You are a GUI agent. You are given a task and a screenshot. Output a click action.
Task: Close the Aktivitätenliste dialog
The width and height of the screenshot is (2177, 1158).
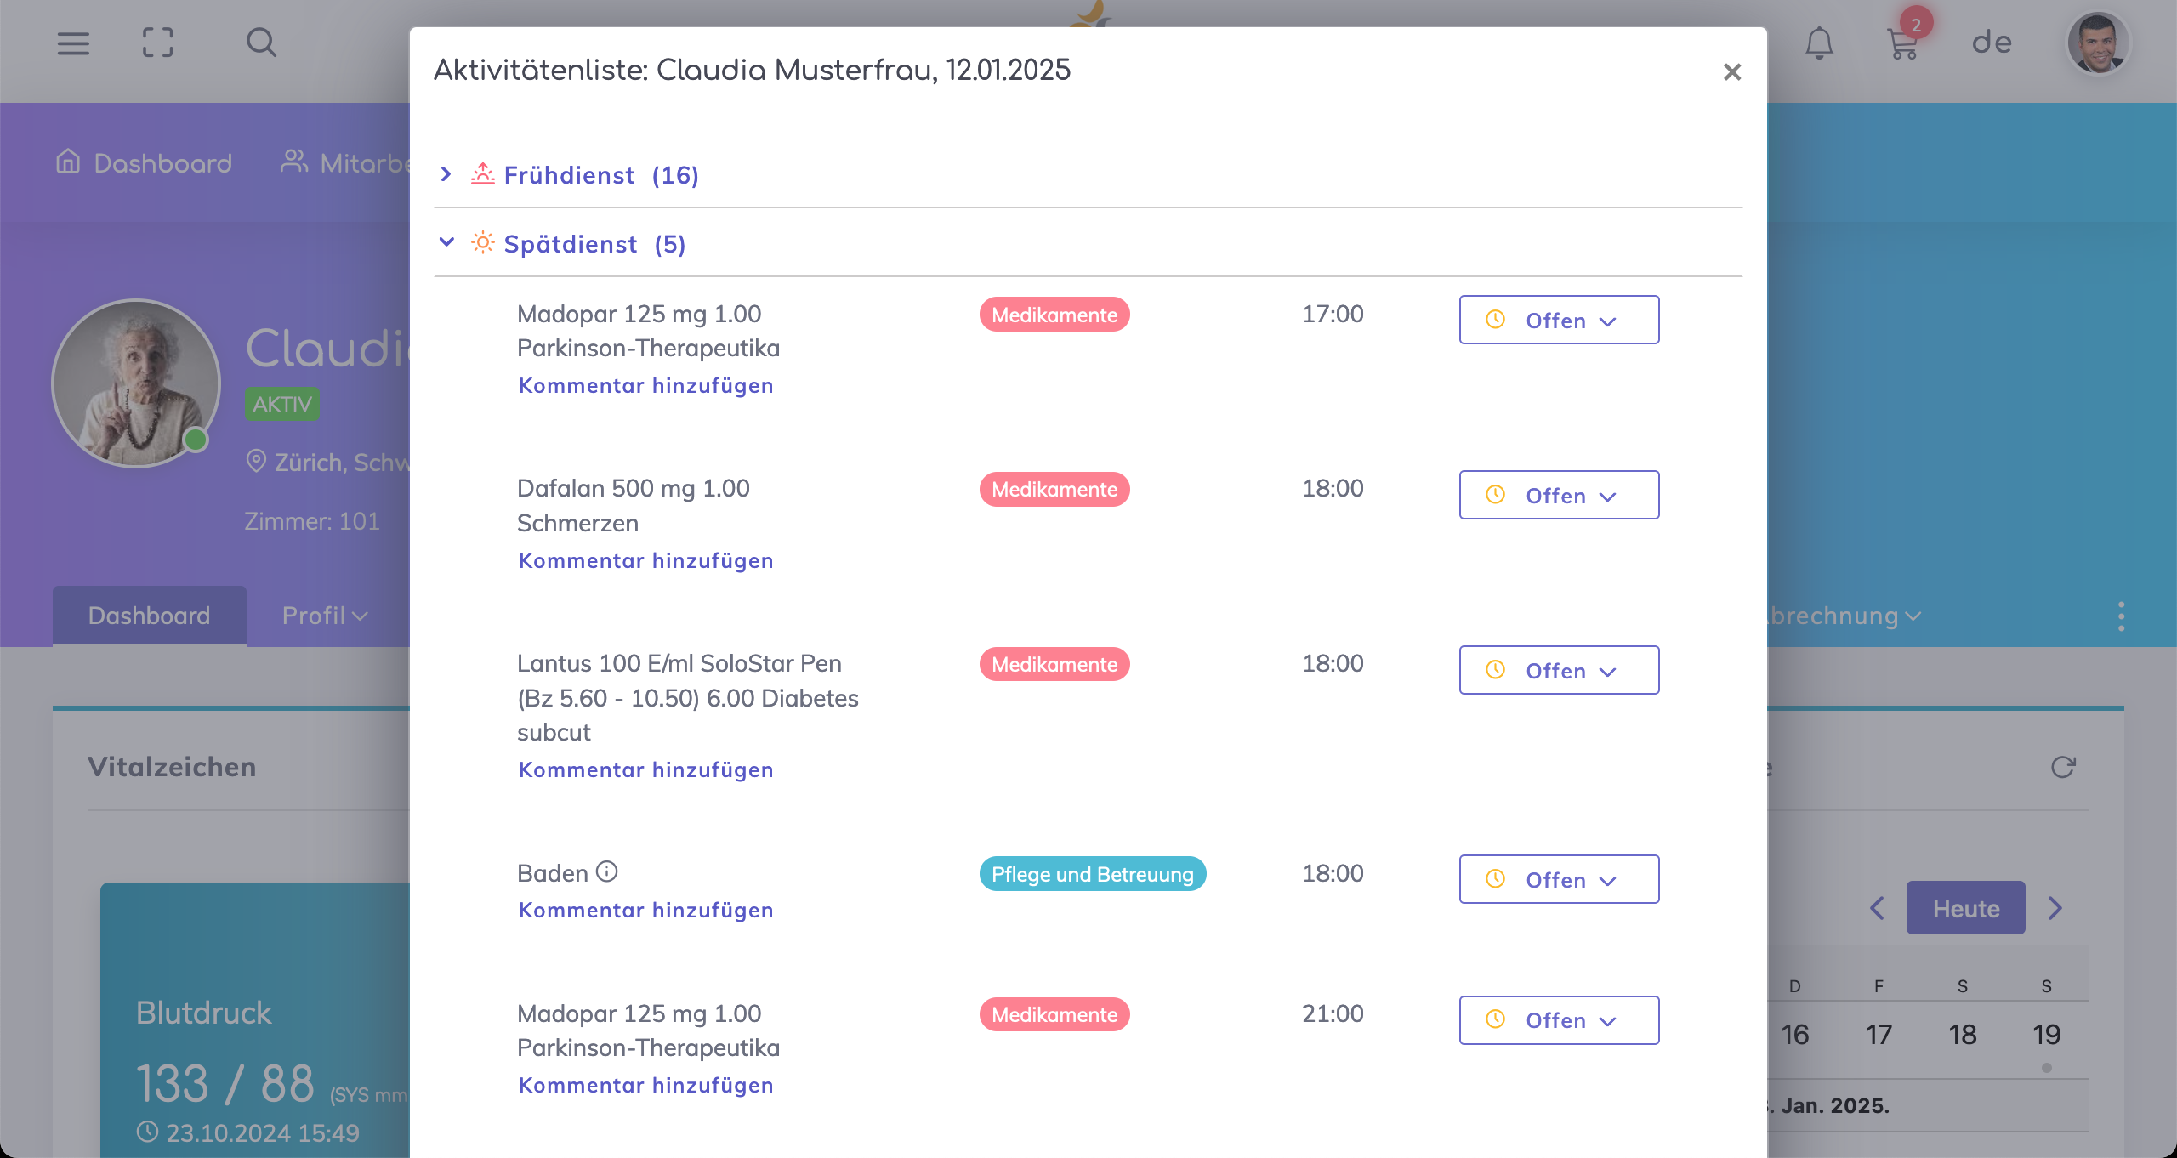(x=1731, y=72)
